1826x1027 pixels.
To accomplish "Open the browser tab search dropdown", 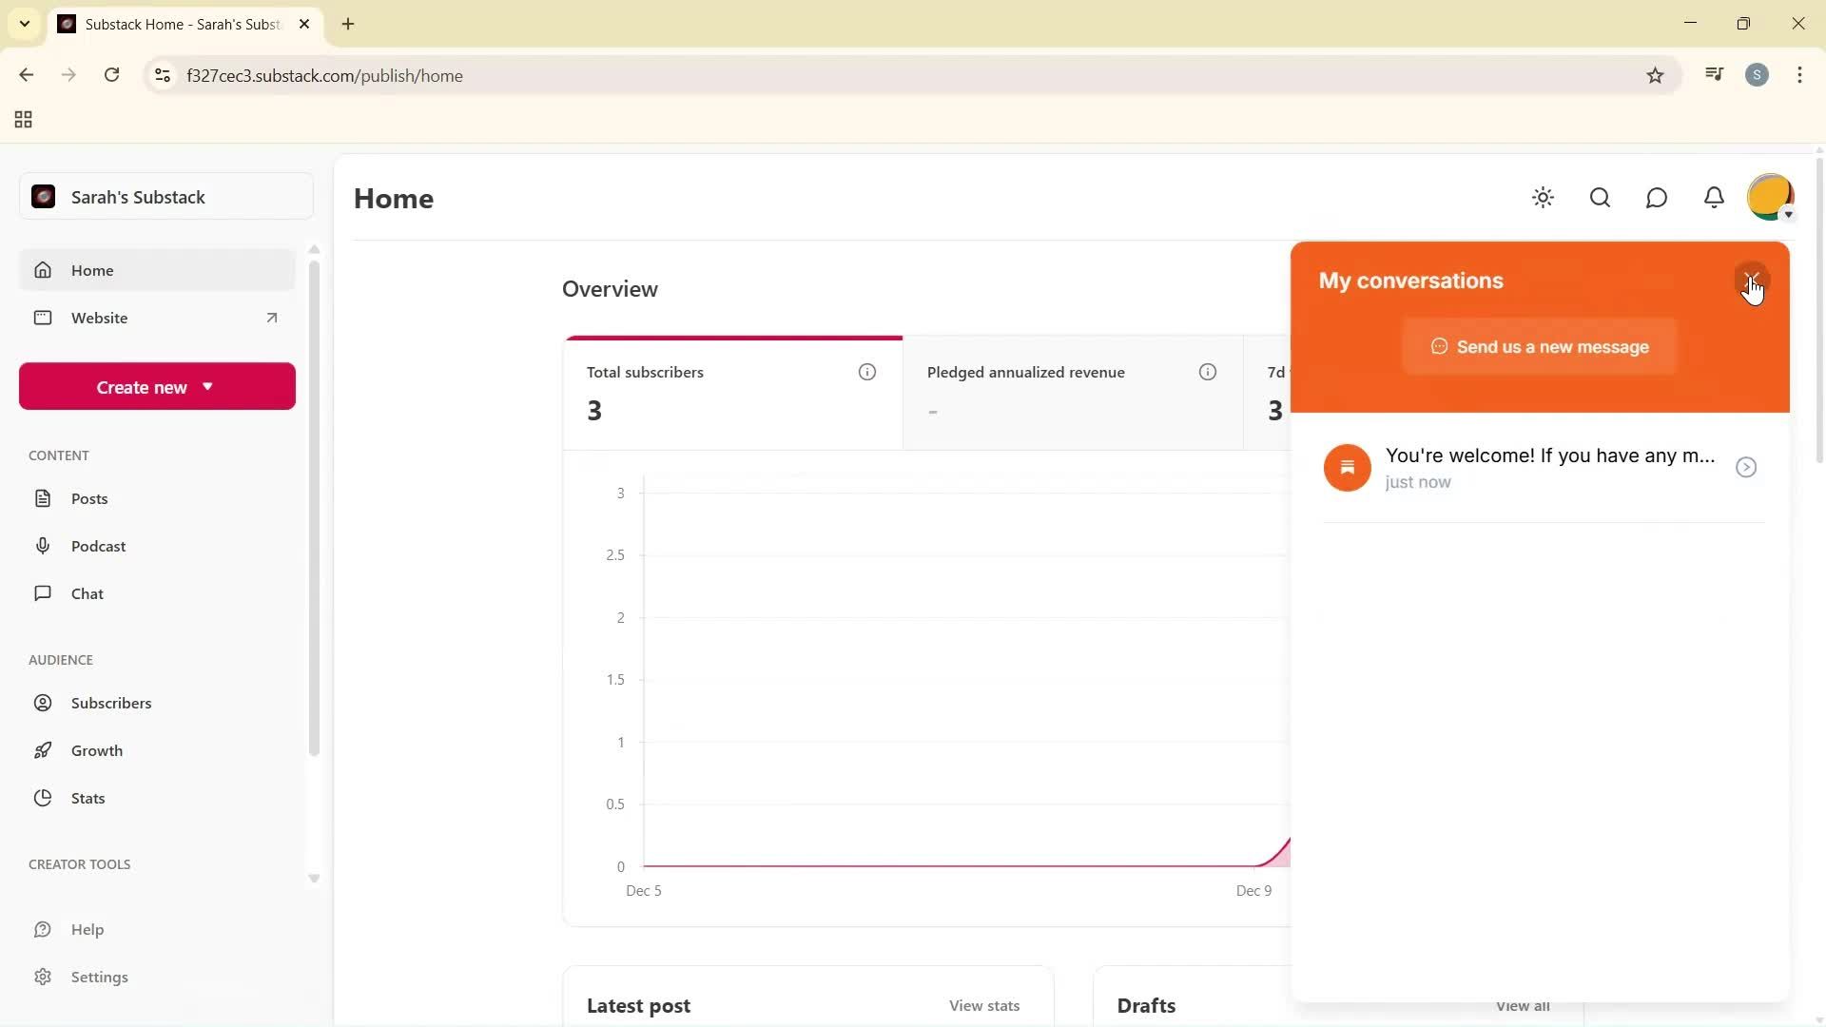I will point(24,24).
